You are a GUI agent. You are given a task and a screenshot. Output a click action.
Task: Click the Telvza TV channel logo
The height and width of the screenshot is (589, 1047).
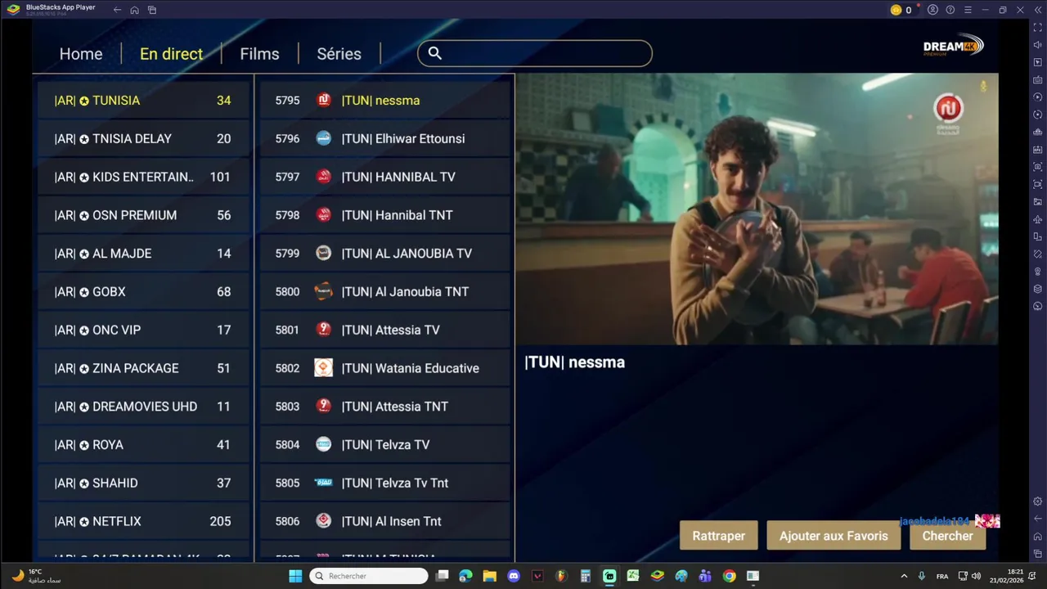click(x=324, y=444)
